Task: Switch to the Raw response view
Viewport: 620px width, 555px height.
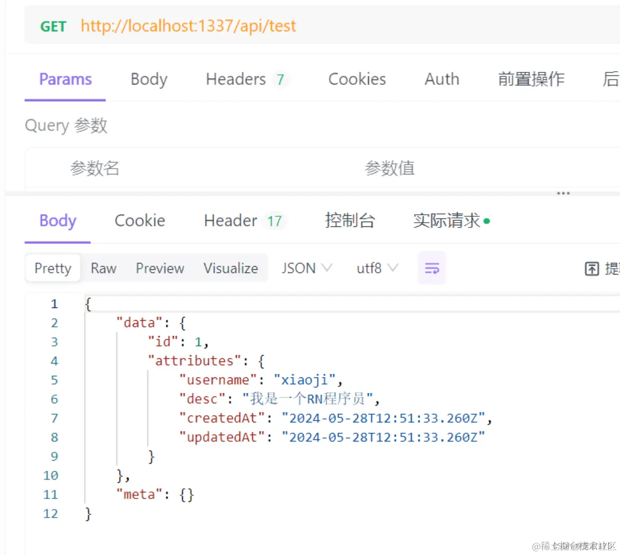Action: tap(103, 268)
